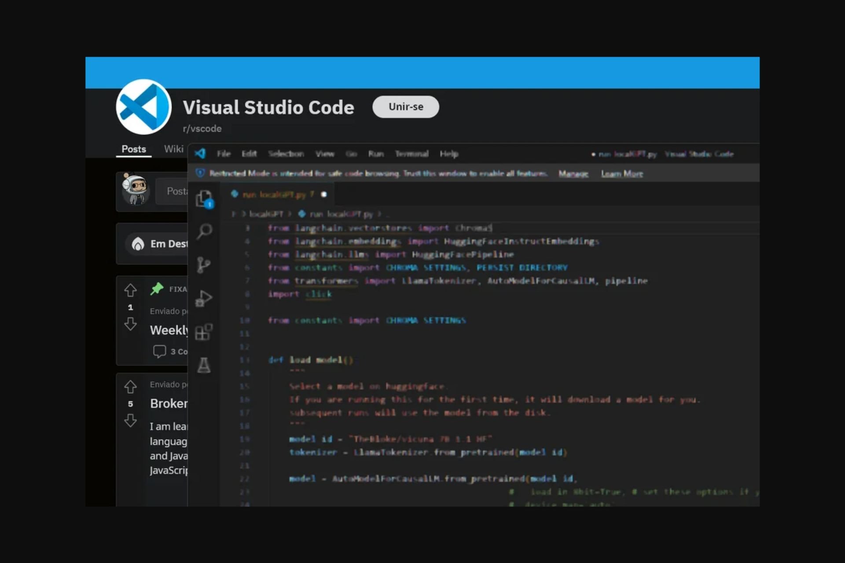Click the unsaved dot on the editor tab
Screen dimensions: 845x563
(x=324, y=194)
